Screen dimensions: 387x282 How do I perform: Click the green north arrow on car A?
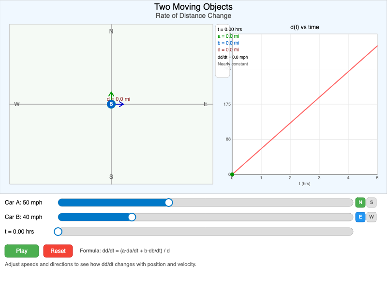pyautogui.click(x=111, y=94)
